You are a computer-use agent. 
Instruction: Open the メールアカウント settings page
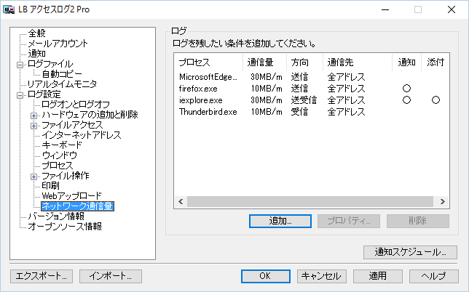click(58, 44)
